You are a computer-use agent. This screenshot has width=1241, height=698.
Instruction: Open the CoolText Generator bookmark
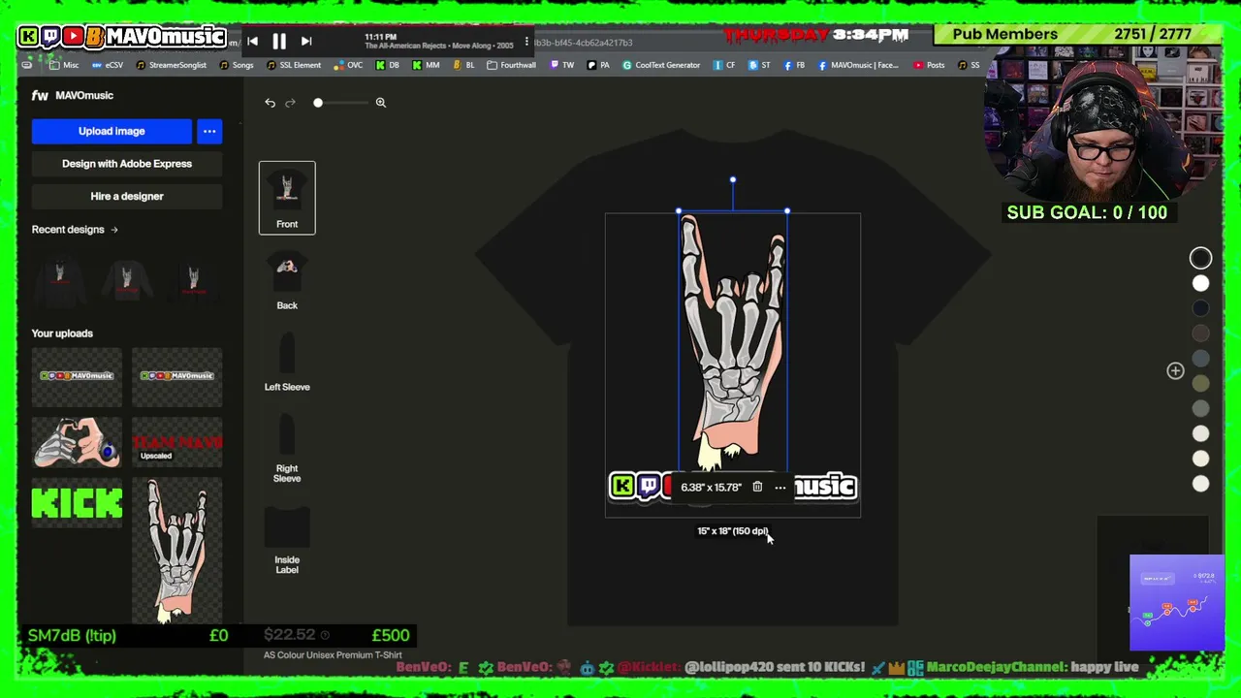661,65
